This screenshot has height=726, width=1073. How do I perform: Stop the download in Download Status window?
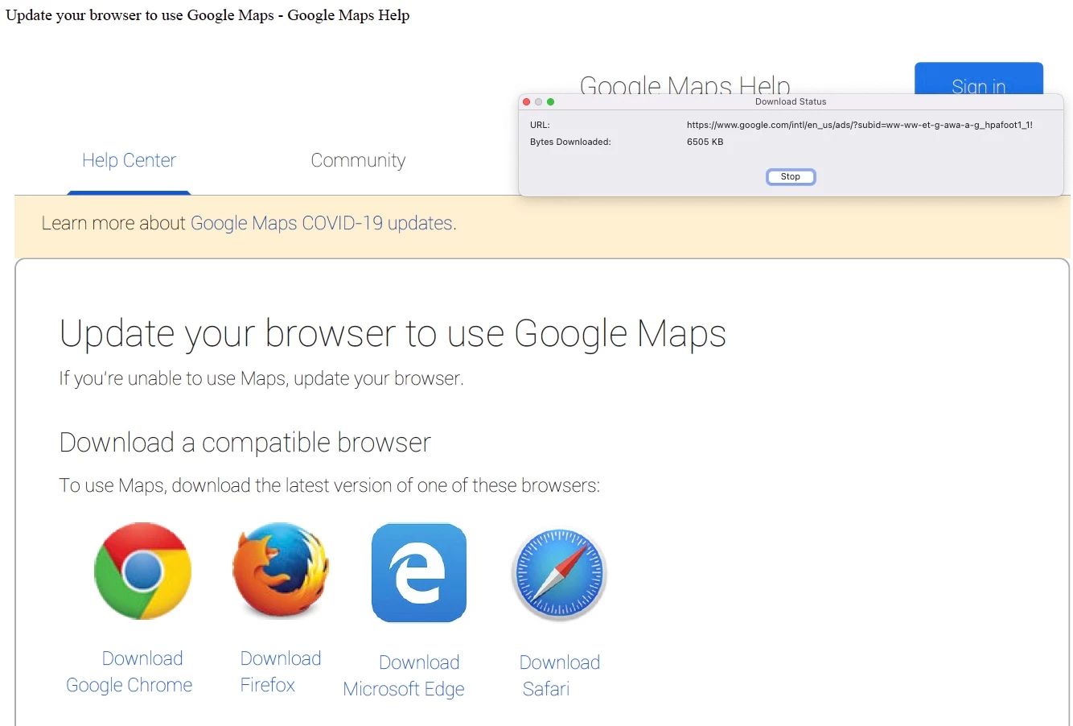coord(791,176)
